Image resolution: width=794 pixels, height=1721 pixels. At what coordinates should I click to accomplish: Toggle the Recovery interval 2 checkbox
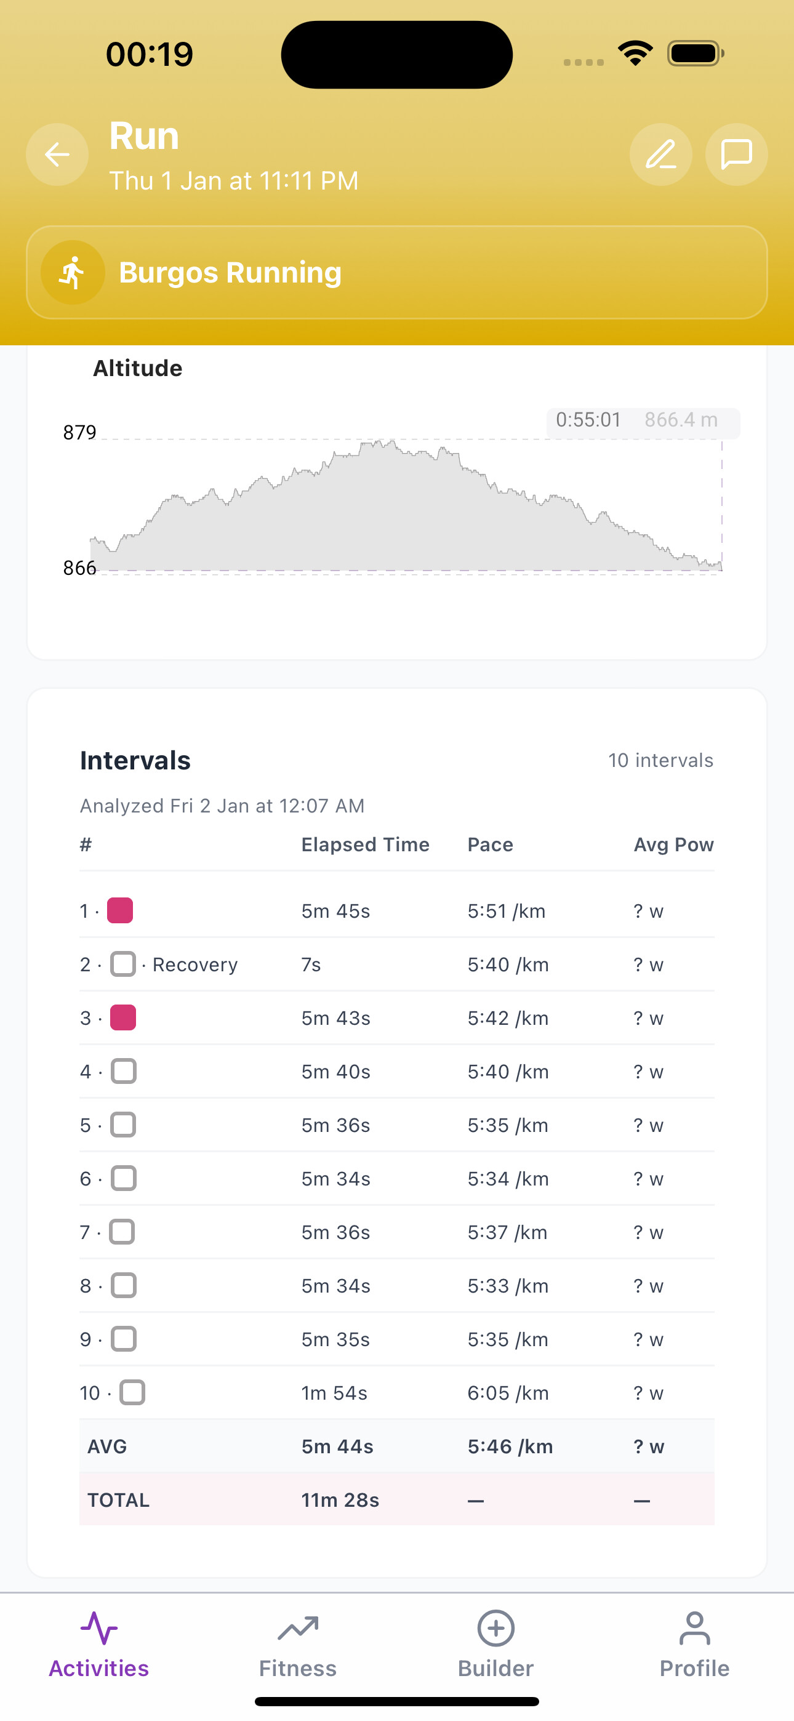pyautogui.click(x=123, y=964)
